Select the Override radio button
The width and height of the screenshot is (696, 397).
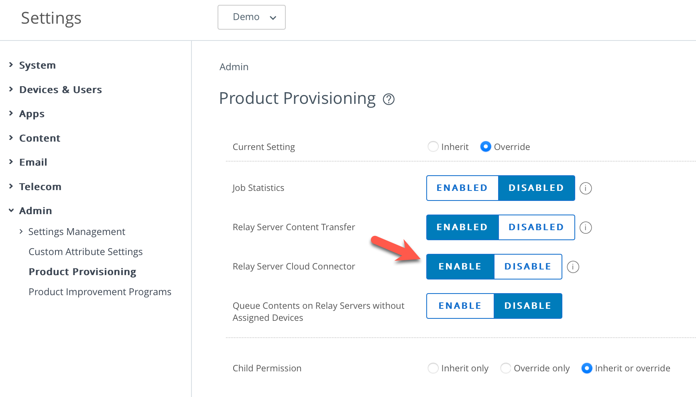[486, 147]
